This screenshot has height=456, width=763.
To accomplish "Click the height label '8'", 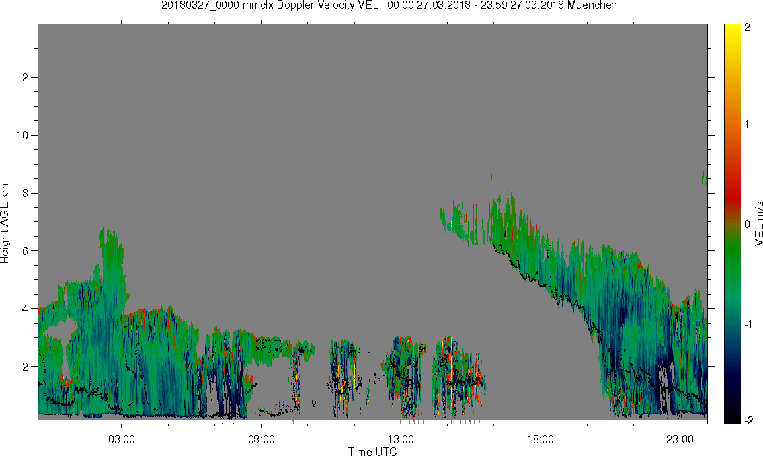I will coord(26,193).
